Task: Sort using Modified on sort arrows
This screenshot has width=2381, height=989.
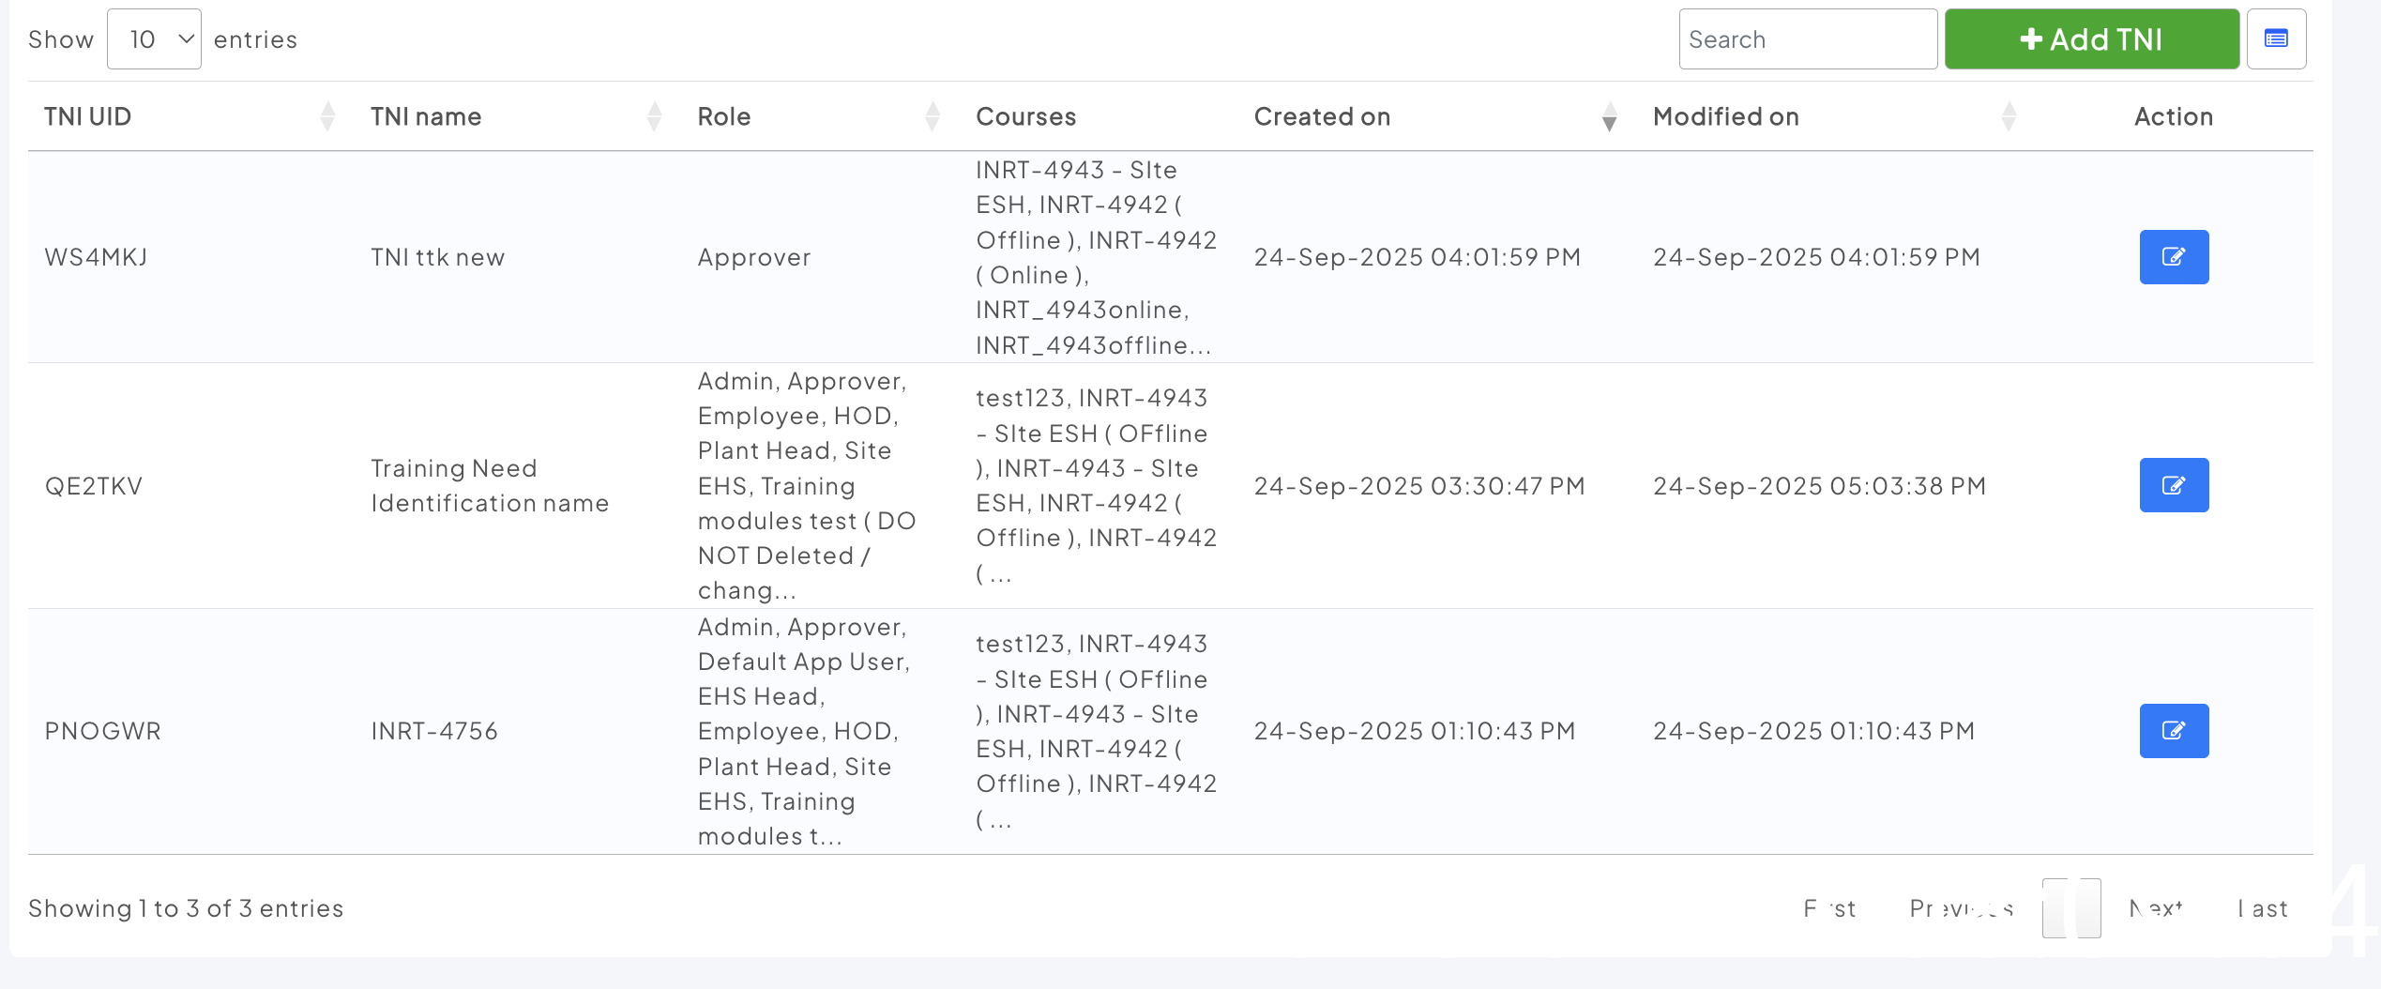Action: pos(2009,116)
